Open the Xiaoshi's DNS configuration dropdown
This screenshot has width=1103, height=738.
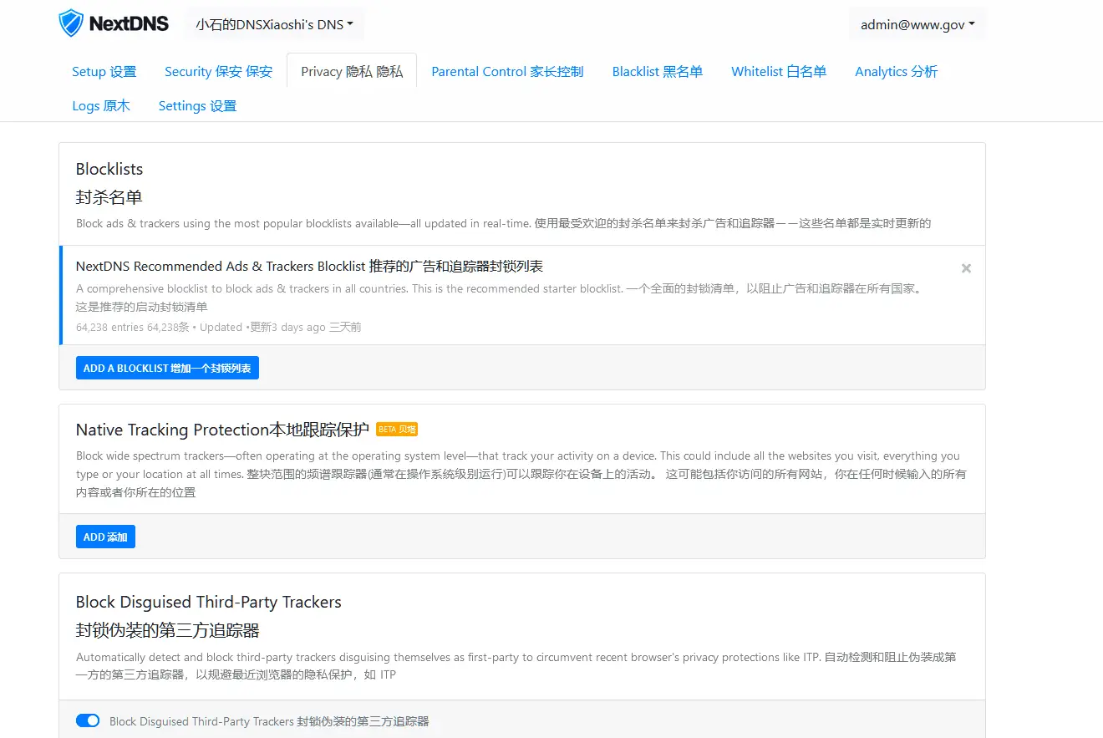tap(274, 24)
